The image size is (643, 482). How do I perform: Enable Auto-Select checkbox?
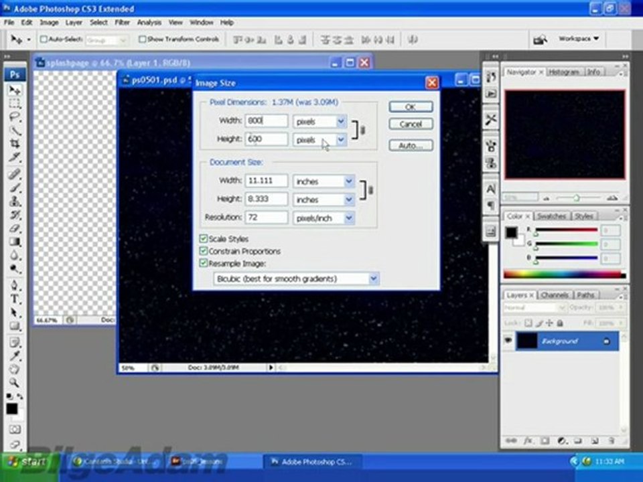pos(44,39)
